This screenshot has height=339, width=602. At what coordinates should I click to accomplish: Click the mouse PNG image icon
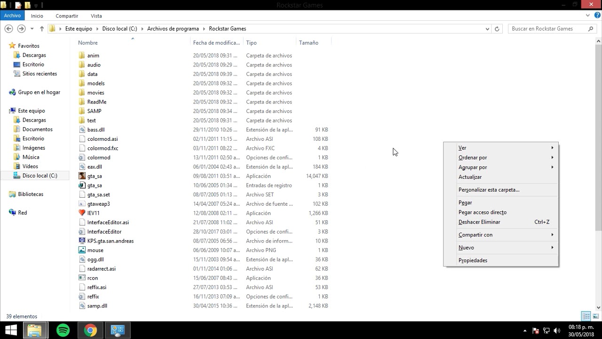pyautogui.click(x=82, y=250)
